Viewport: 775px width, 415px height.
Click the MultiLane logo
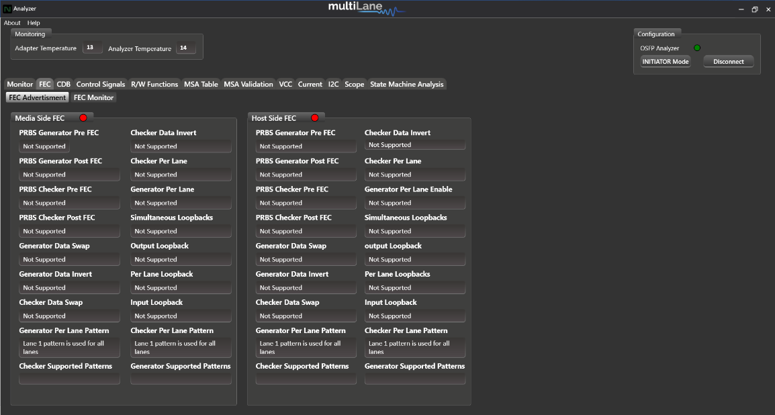(x=366, y=8)
